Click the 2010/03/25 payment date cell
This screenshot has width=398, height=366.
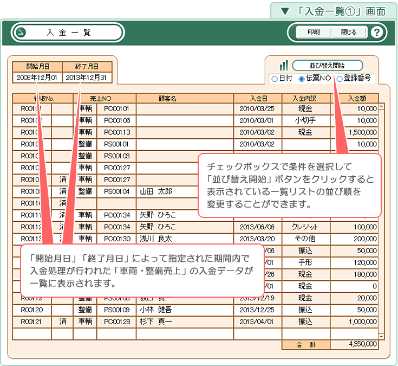[x=258, y=109]
